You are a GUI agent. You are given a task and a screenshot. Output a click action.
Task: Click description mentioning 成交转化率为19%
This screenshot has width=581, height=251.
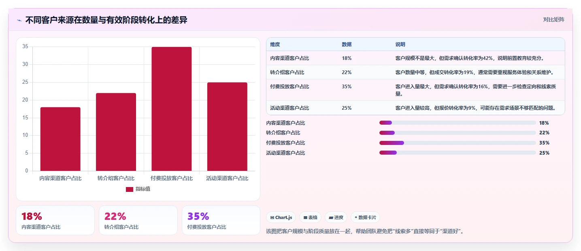[475, 72]
